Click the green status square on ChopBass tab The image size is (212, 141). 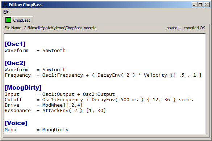point(8,20)
